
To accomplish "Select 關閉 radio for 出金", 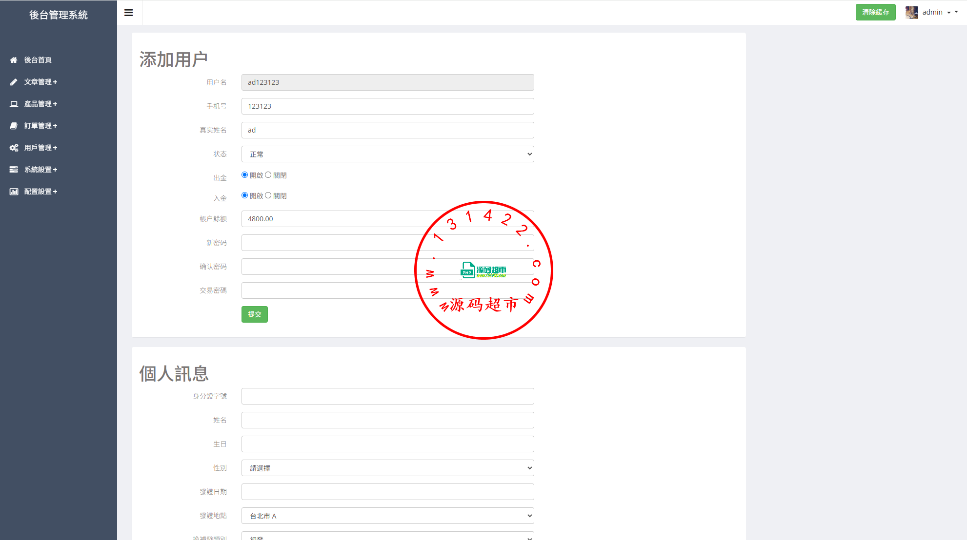I will [268, 175].
